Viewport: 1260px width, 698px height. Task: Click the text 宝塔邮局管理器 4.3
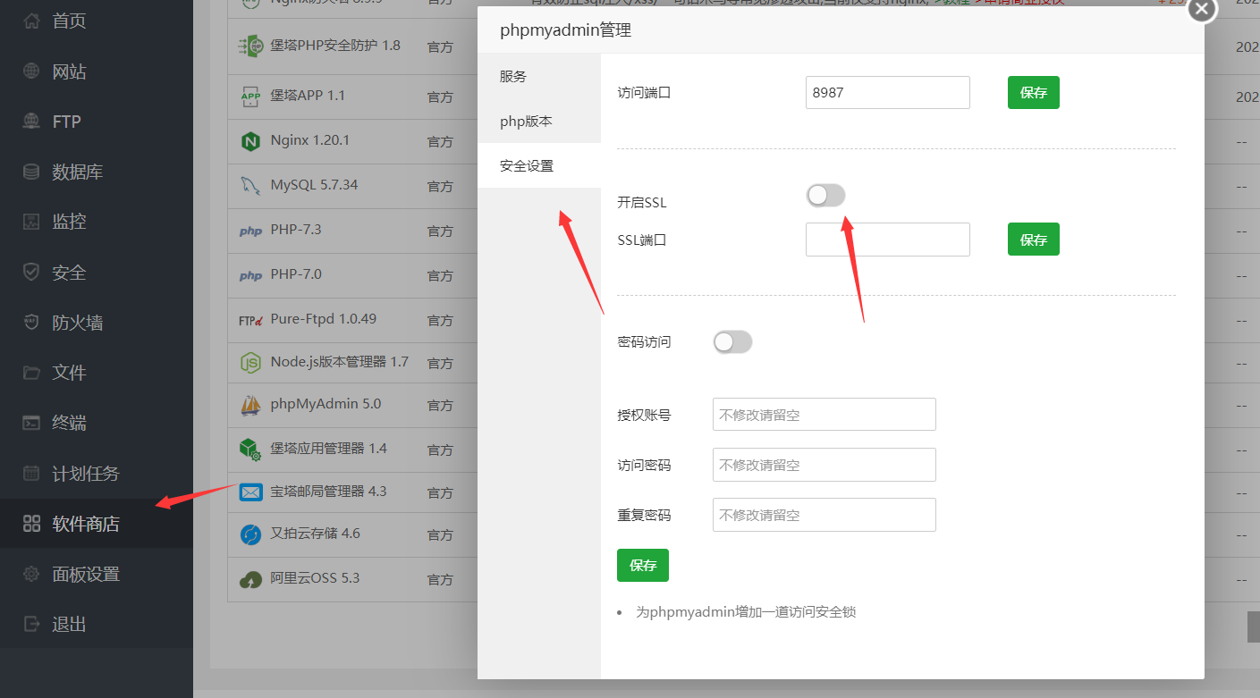tap(328, 491)
